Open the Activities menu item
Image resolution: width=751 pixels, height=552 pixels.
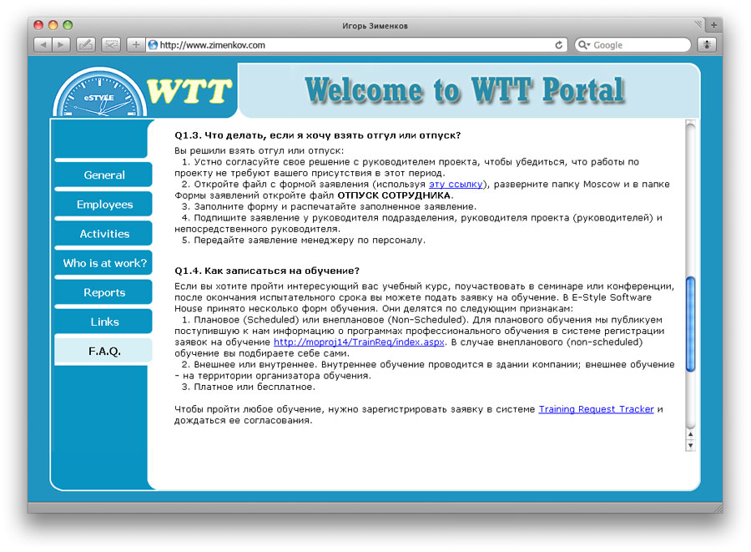[104, 233]
